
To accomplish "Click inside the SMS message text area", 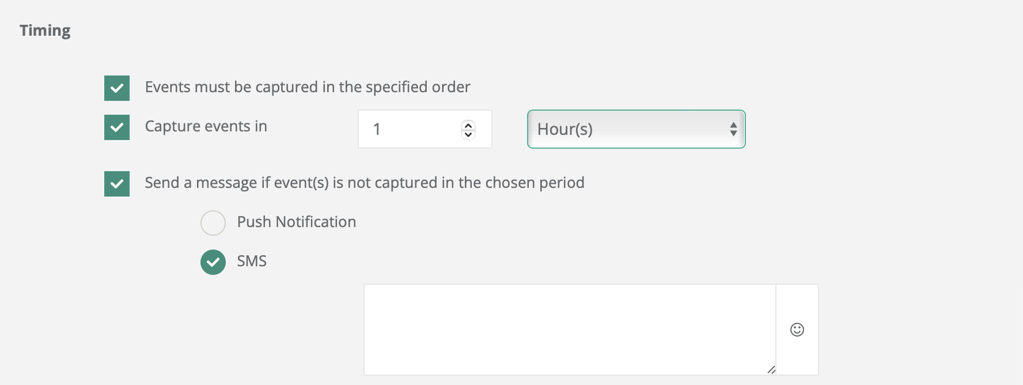I will (569, 330).
